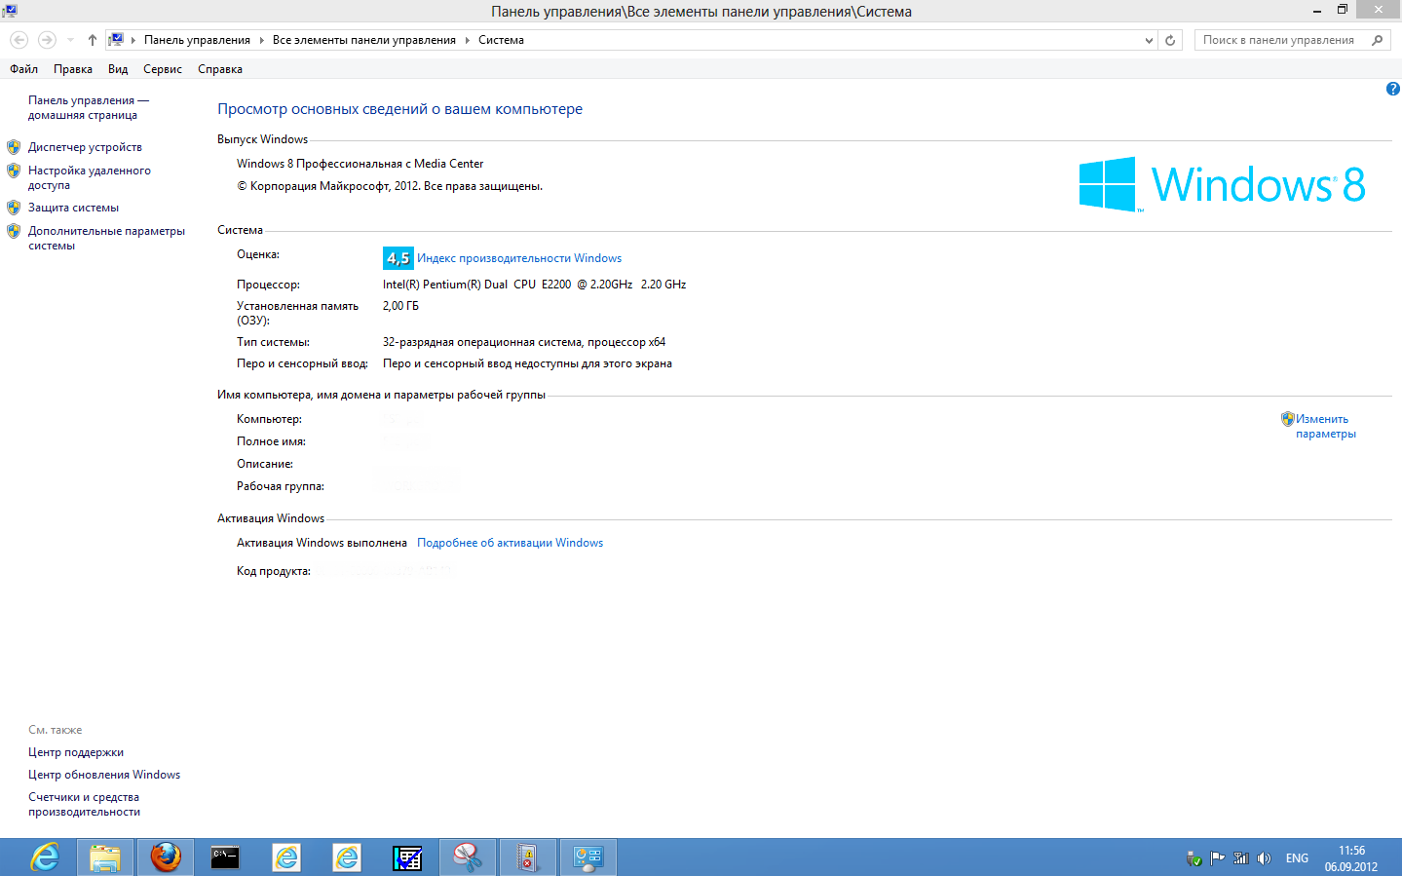Click the installed memory value '2,00 ГБ'
This screenshot has width=1402, height=876.
[x=400, y=306]
